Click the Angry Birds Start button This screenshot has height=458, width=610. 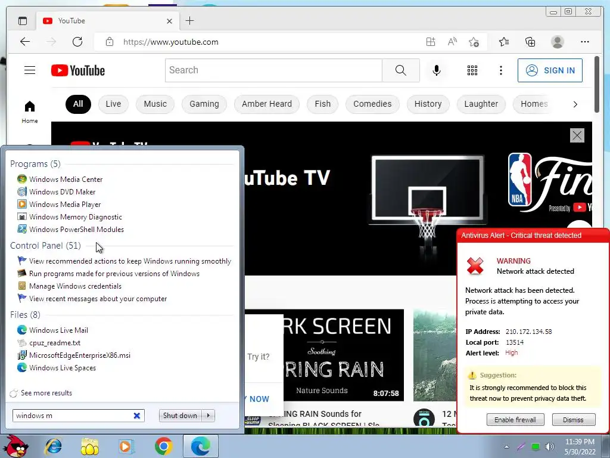17,446
